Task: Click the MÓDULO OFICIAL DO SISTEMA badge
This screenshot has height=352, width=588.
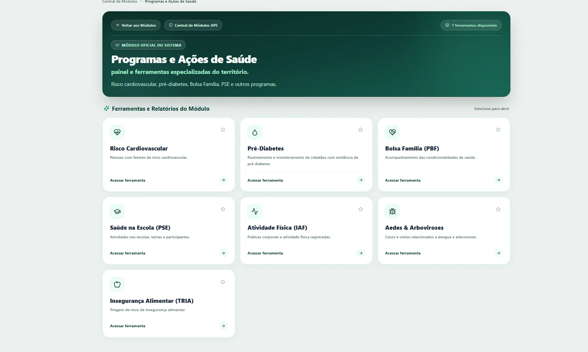Action: coord(148,45)
